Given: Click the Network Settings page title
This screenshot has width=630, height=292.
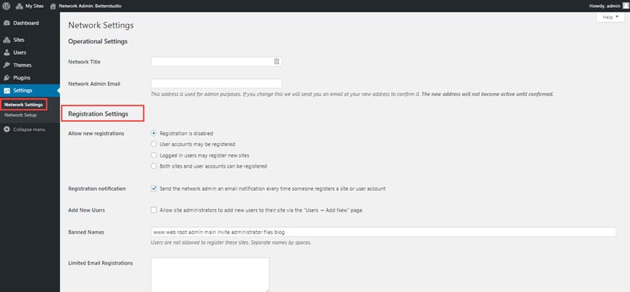Looking at the screenshot, I should 101,25.
